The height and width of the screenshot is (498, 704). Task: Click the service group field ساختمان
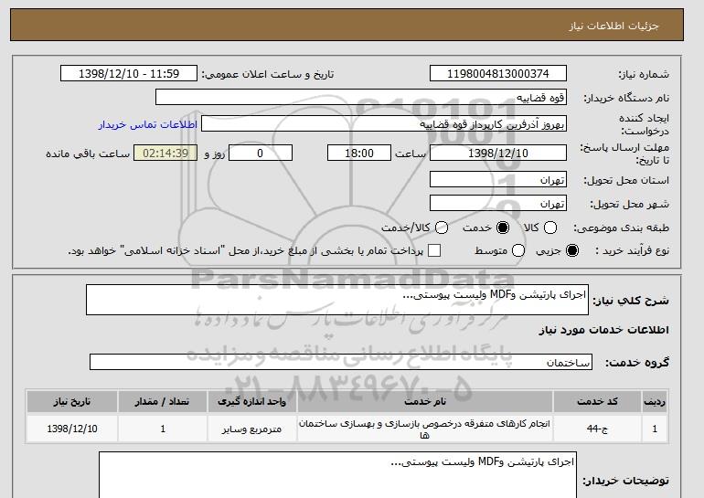(341, 362)
